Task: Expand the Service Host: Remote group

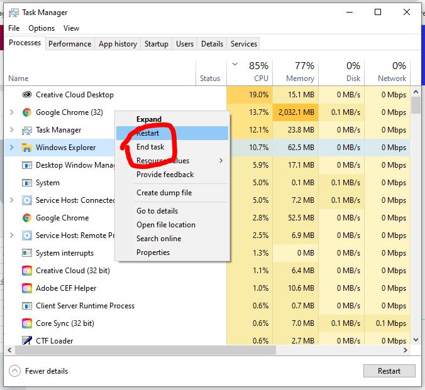Action: (x=12, y=236)
